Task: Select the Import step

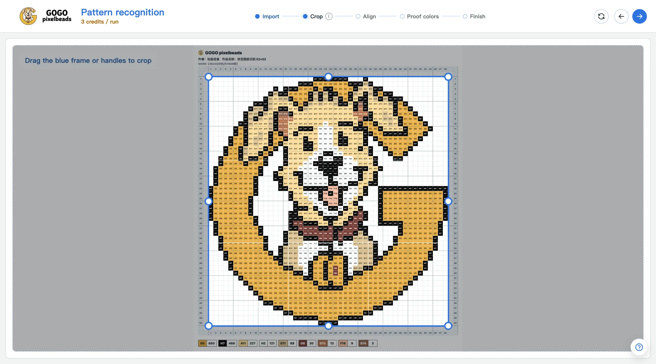Action: click(x=267, y=16)
